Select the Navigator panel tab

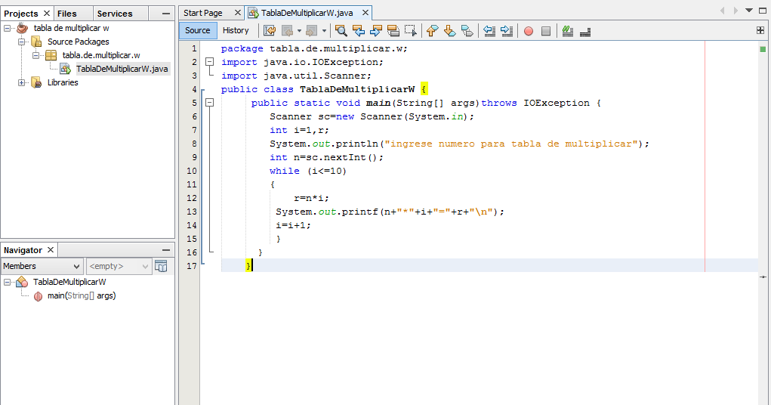(x=23, y=250)
